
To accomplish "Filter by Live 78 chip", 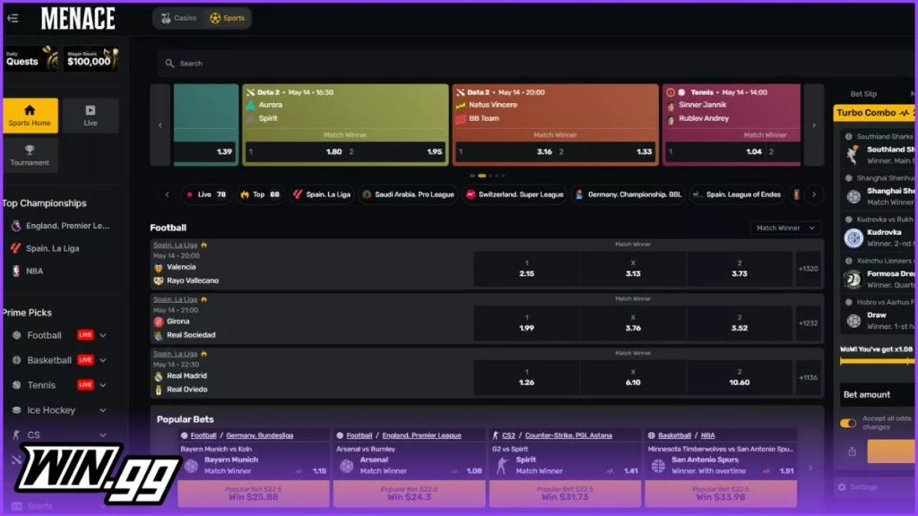I will point(205,194).
